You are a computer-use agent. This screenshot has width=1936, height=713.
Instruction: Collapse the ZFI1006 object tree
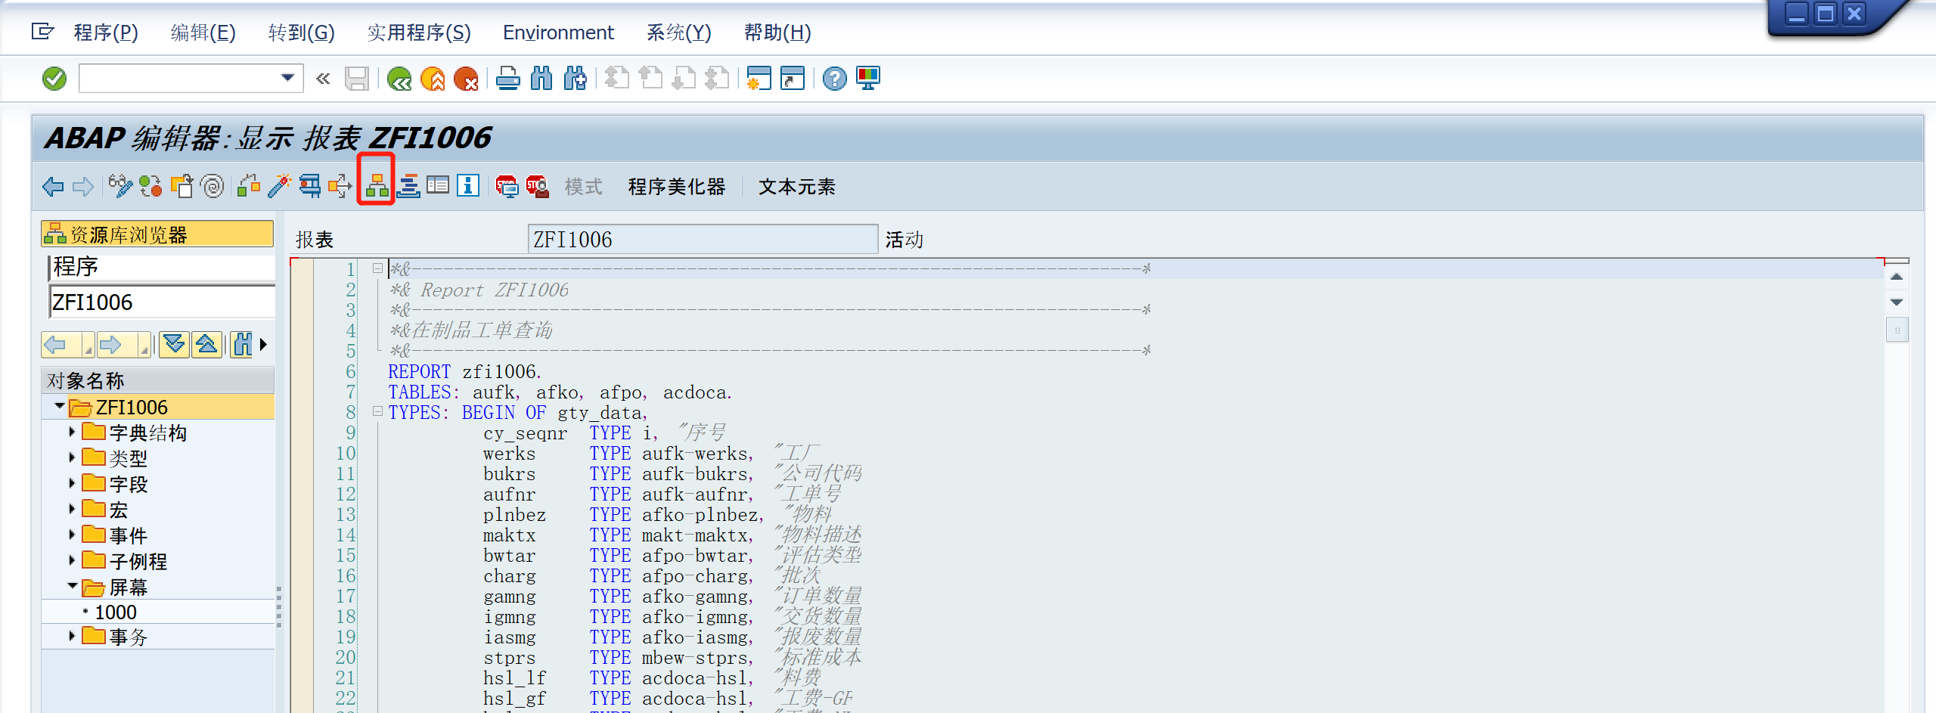tap(59, 405)
